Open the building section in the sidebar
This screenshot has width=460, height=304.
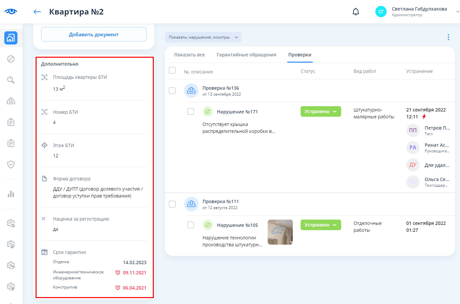pos(11,38)
